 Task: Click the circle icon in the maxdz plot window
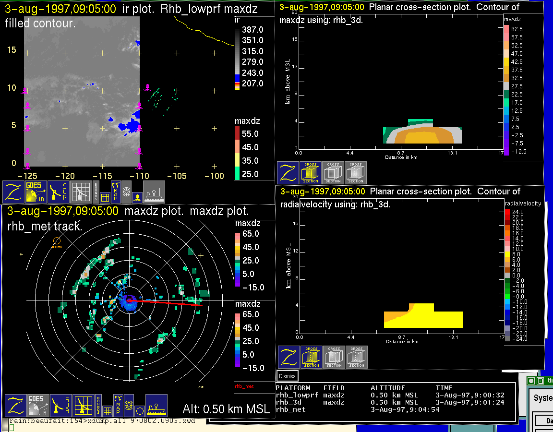click(x=139, y=411)
